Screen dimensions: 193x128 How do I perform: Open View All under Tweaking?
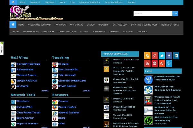click(87, 90)
